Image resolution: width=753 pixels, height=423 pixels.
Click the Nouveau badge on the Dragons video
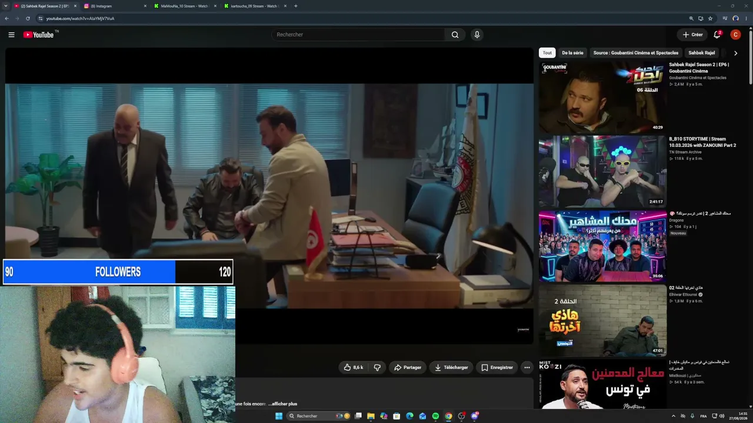[678, 233]
